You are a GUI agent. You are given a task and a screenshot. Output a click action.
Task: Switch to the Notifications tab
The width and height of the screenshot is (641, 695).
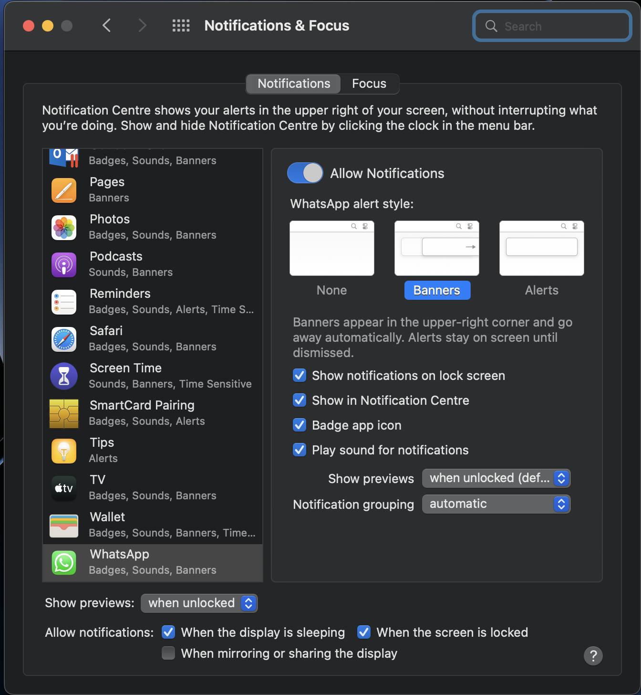pos(294,84)
